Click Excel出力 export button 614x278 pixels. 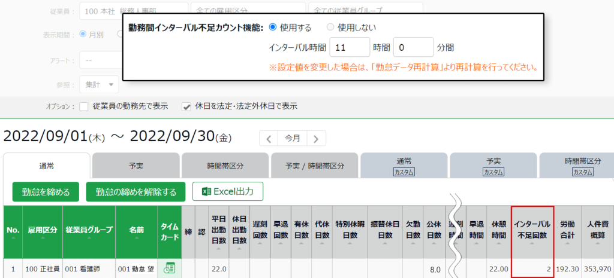pyautogui.click(x=227, y=192)
